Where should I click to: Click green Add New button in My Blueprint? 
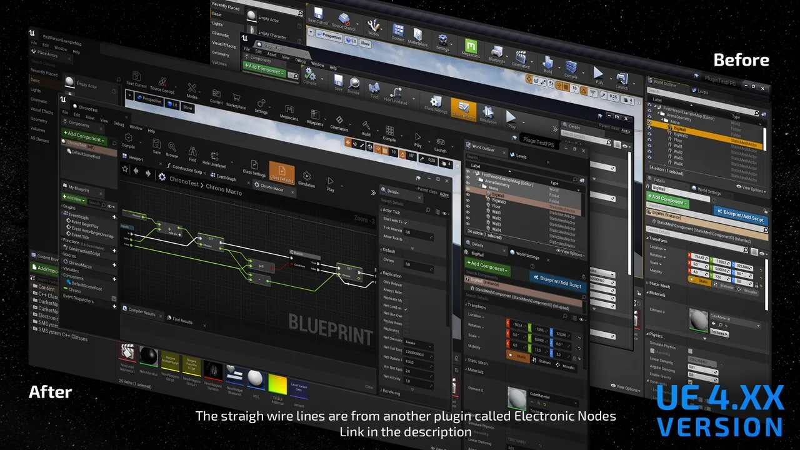[72, 198]
